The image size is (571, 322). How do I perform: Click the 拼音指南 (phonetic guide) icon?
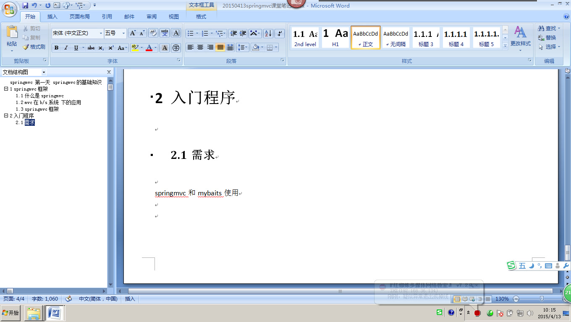[x=165, y=33]
